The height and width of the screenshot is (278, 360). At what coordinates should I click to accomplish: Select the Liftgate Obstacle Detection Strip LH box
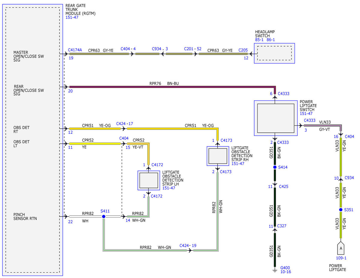(x=149, y=180)
